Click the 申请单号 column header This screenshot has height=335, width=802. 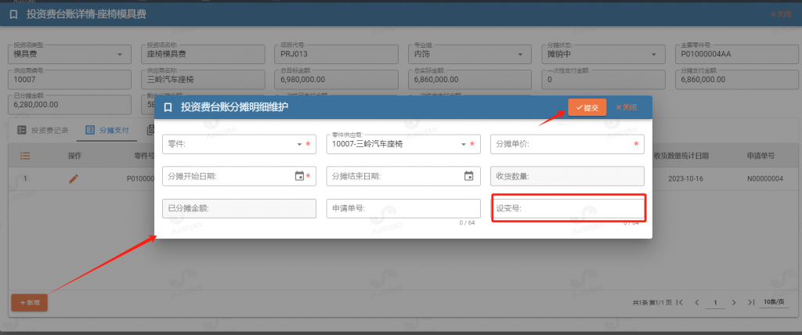pos(760,156)
